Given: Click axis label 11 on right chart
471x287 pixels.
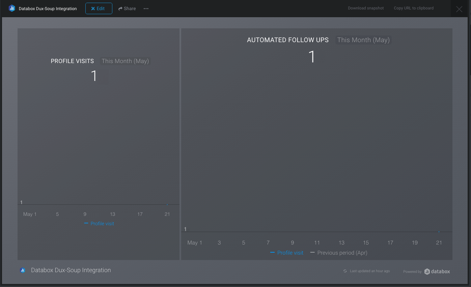Looking at the screenshot, I should click(x=317, y=243).
